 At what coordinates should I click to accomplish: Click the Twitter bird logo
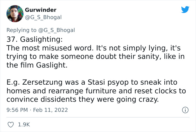point(185,10)
